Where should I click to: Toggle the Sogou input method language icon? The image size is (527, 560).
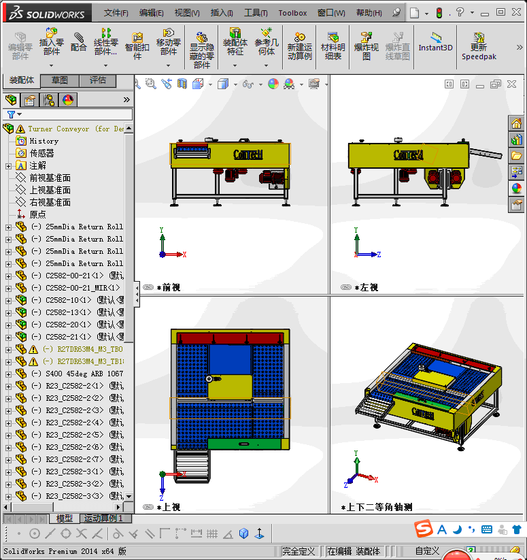[442, 530]
